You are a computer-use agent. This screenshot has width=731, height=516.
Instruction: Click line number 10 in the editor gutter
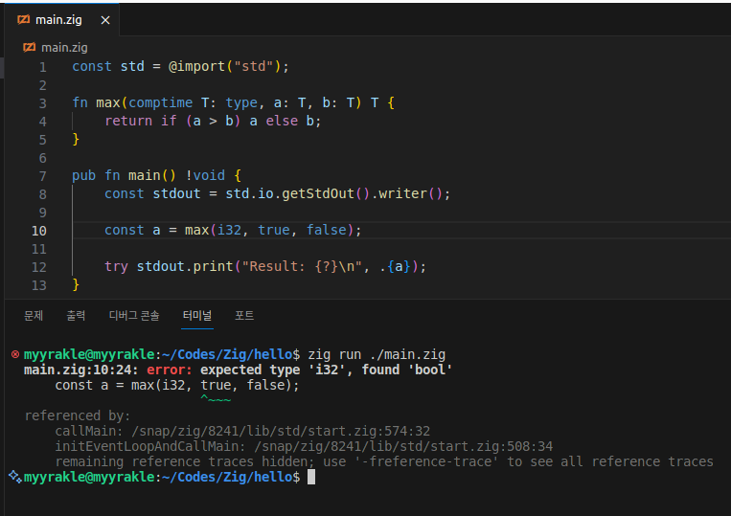pos(39,230)
